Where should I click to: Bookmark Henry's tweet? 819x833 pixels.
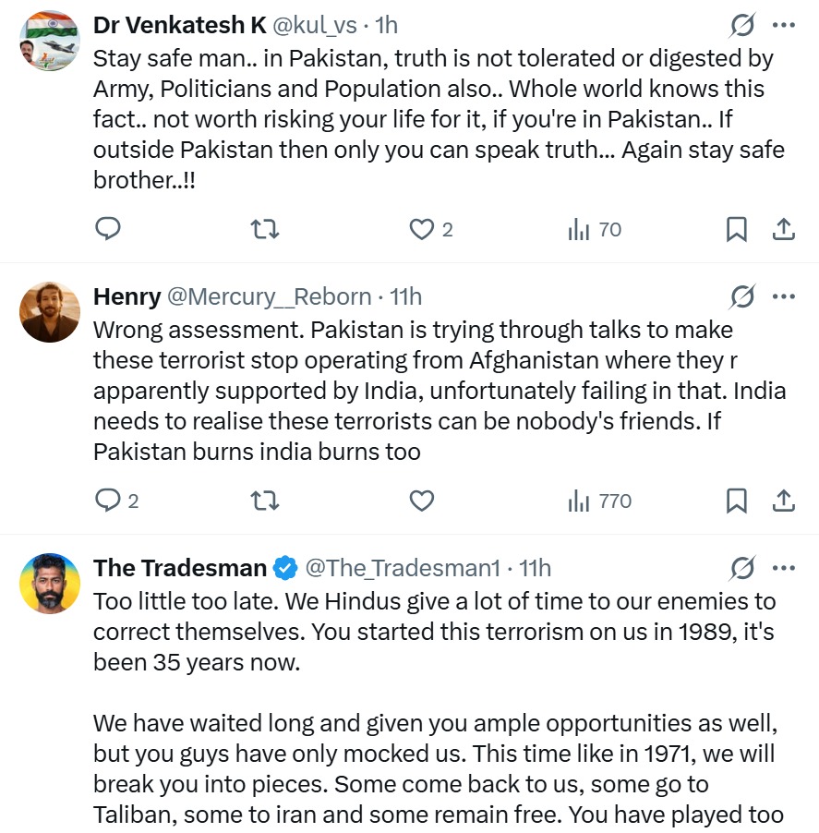coord(736,501)
